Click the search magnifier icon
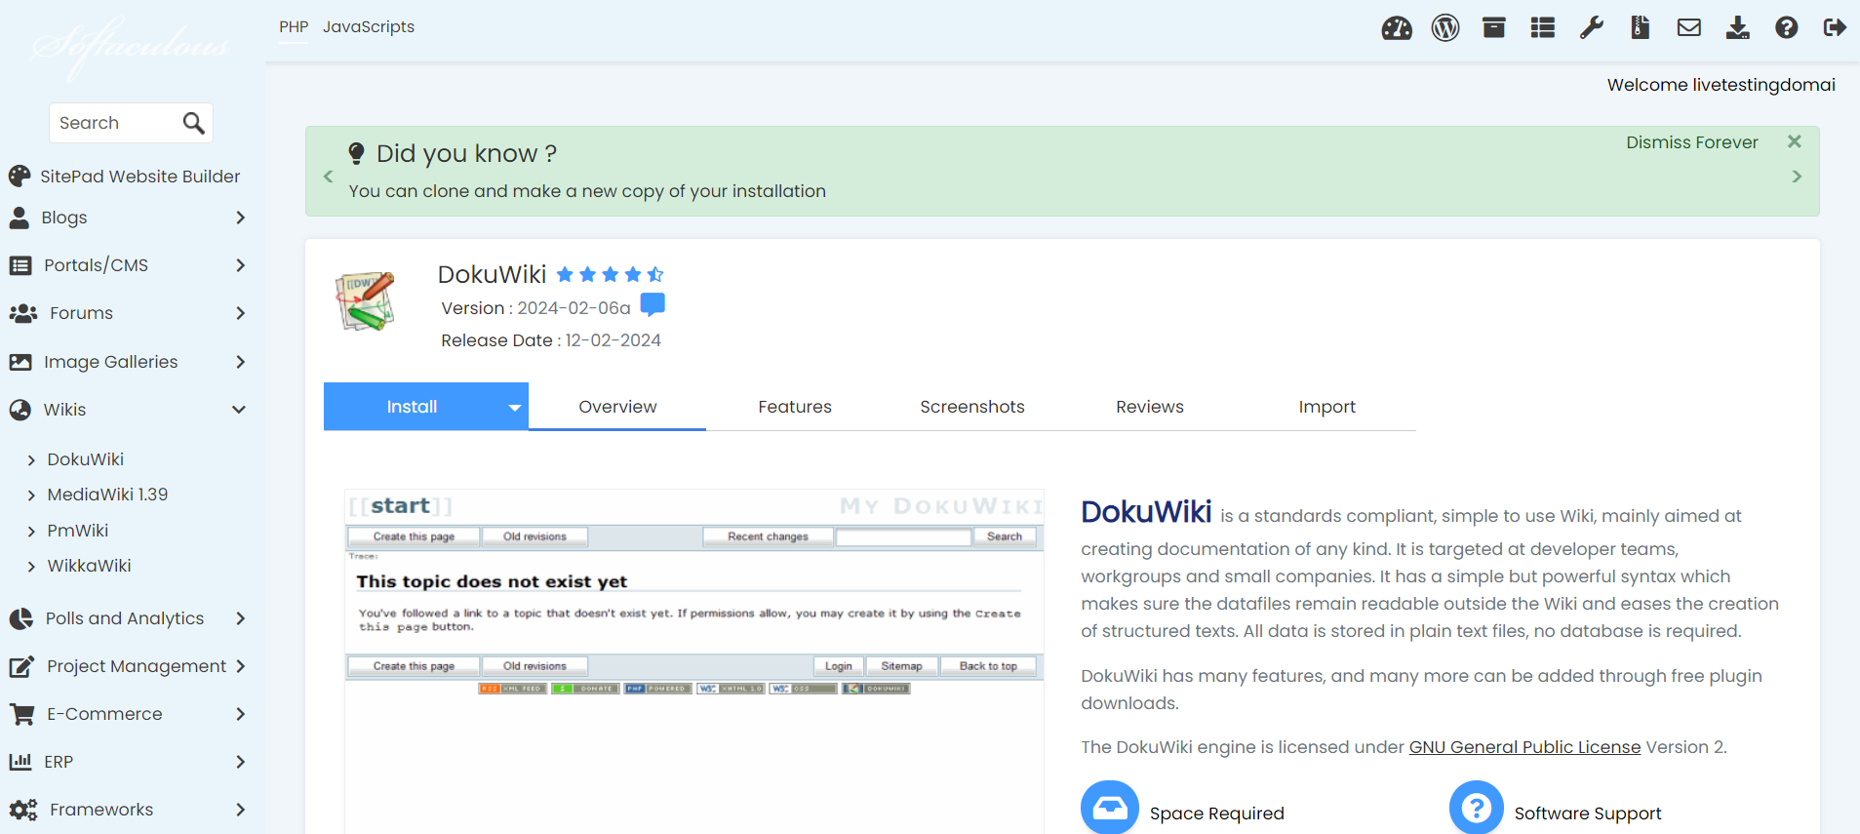1860x834 pixels. tap(194, 123)
